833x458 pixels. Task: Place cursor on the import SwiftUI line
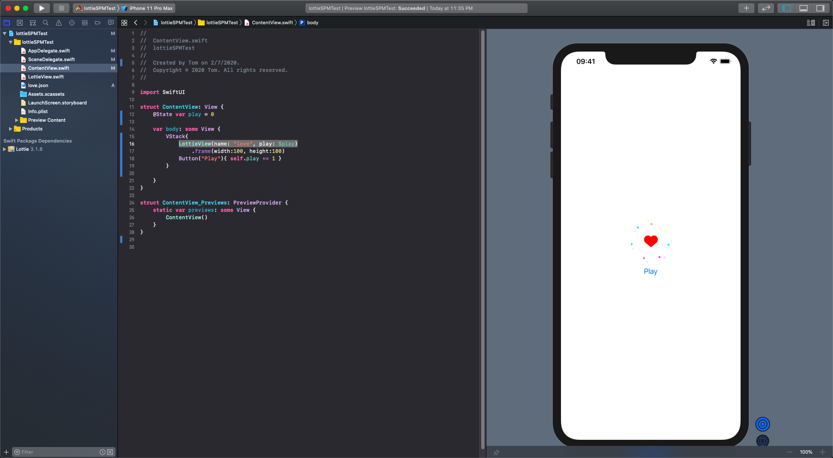162,92
